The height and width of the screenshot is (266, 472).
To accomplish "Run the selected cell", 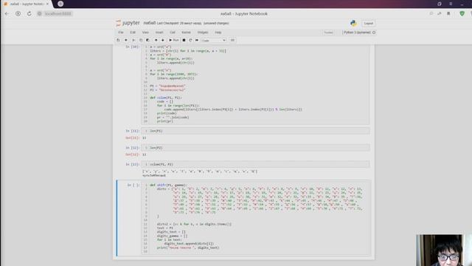I will [174, 40].
